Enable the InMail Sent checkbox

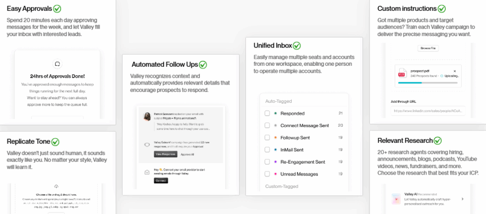267,150
